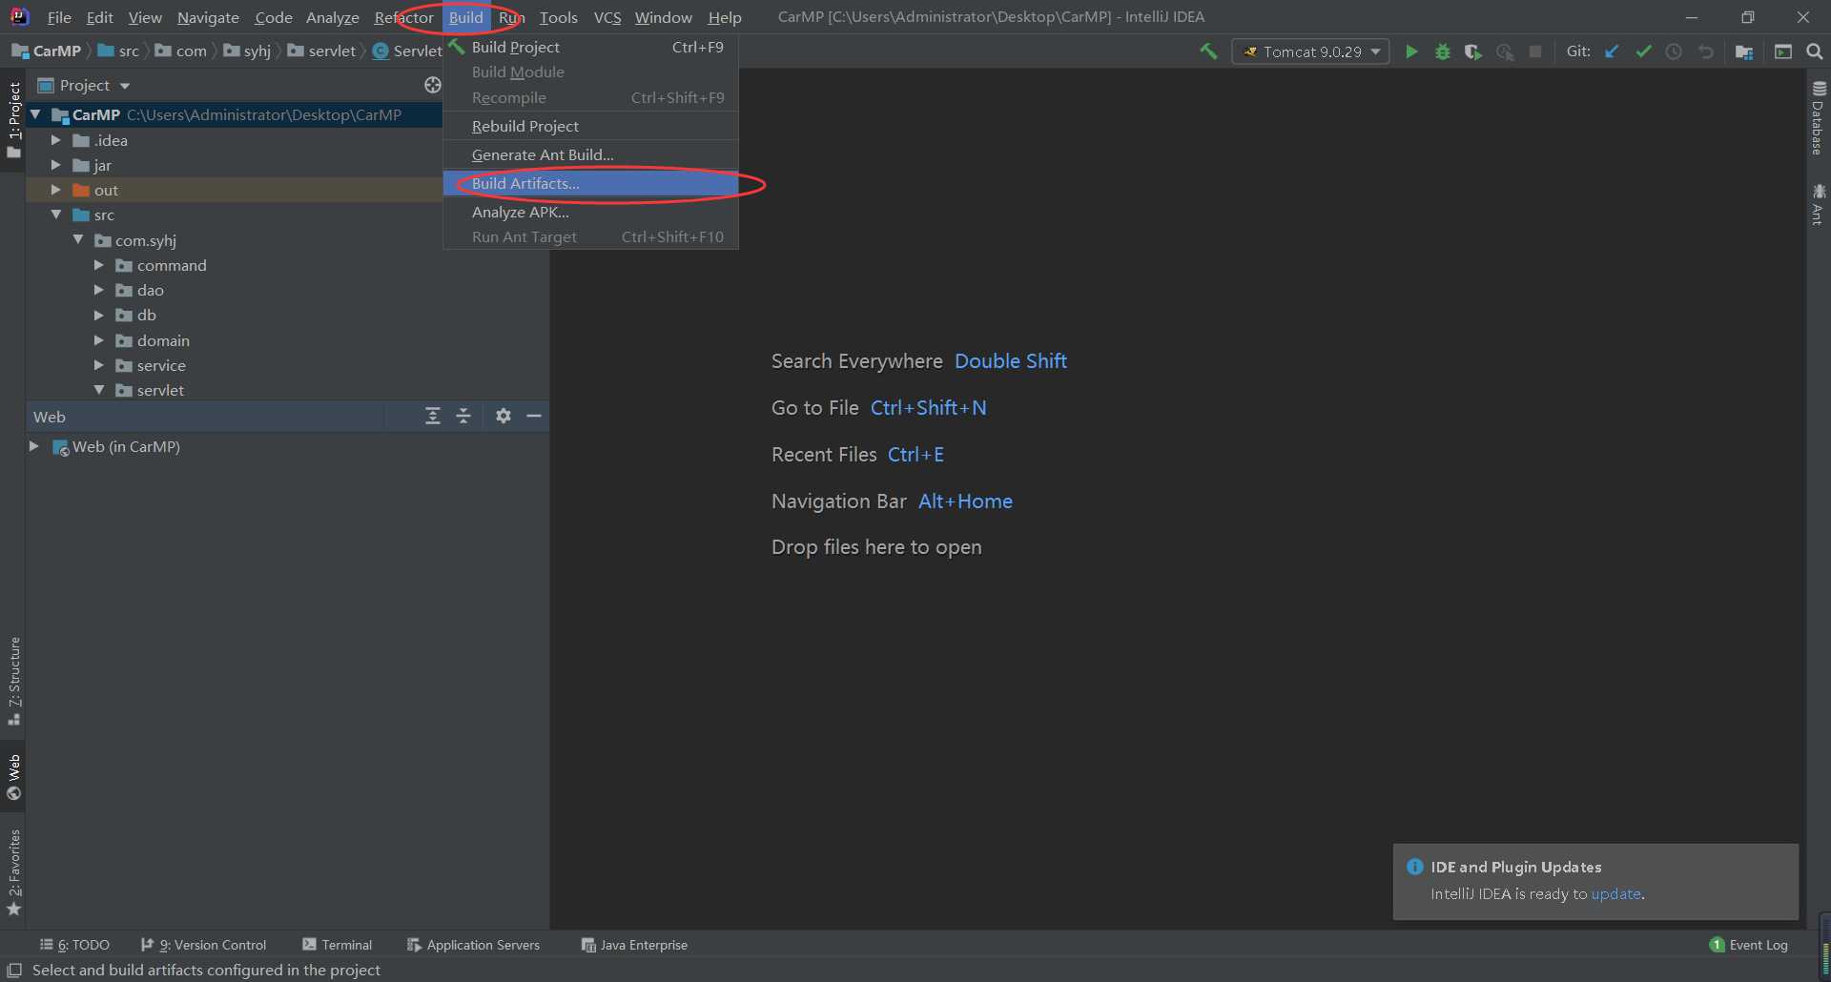The height and width of the screenshot is (982, 1831).
Task: Run with coverage shield icon
Action: [1473, 51]
